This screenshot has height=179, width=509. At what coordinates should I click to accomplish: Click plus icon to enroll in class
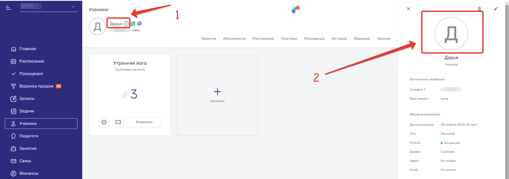pyautogui.click(x=217, y=92)
